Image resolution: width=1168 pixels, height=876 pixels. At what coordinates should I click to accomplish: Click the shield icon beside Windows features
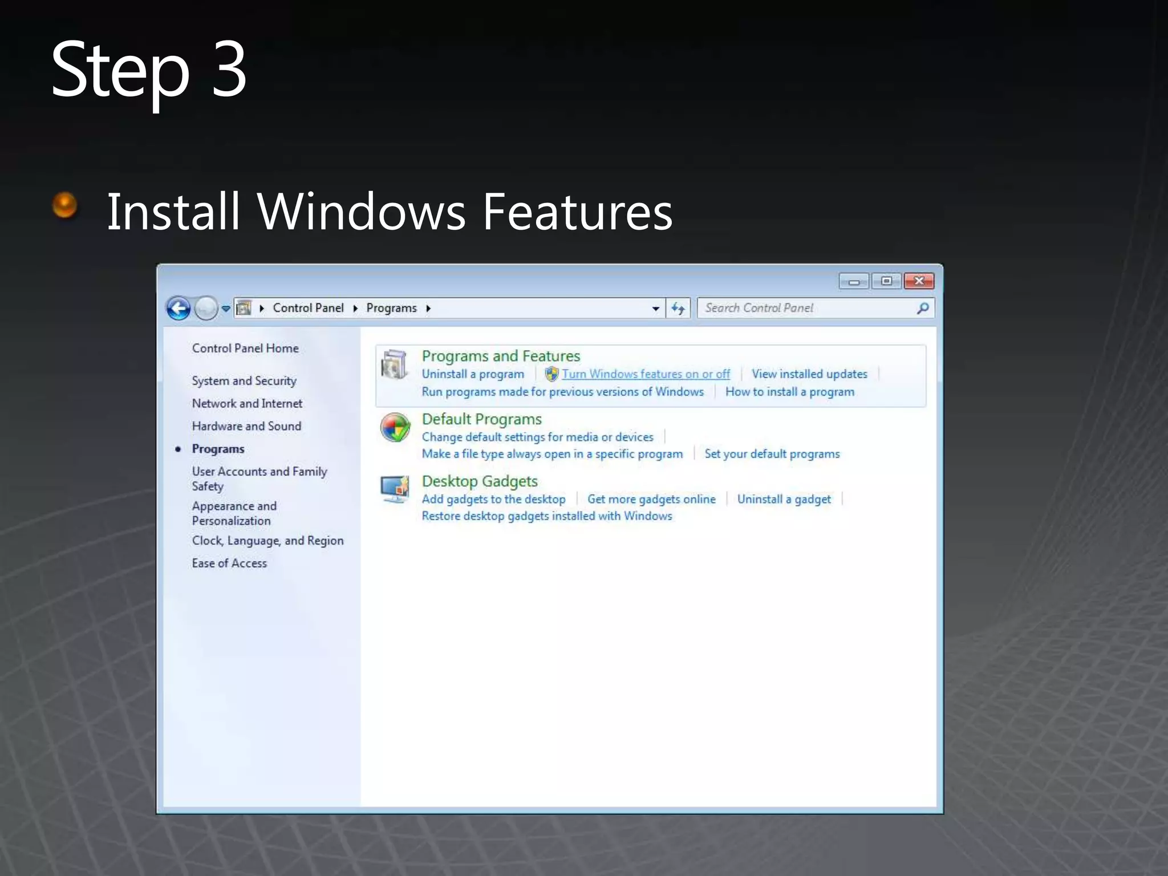click(x=551, y=374)
